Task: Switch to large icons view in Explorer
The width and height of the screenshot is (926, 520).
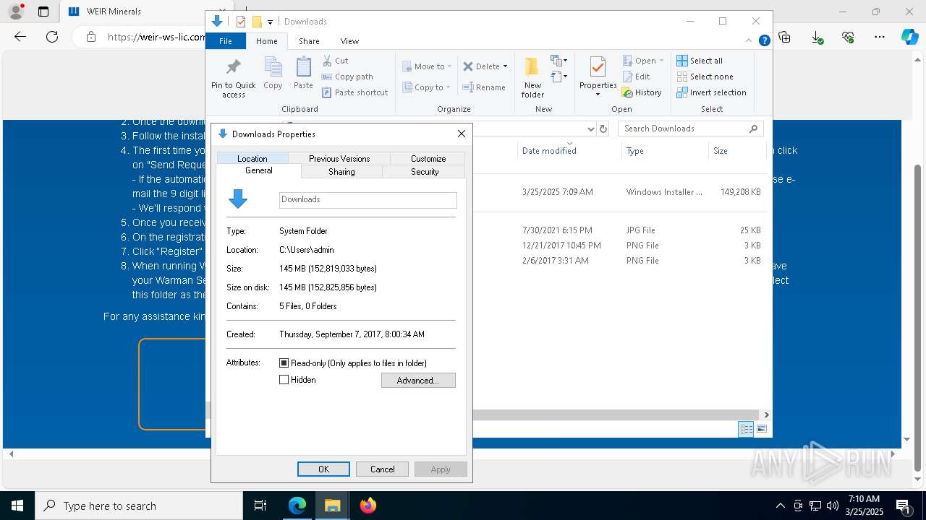Action: (762, 429)
